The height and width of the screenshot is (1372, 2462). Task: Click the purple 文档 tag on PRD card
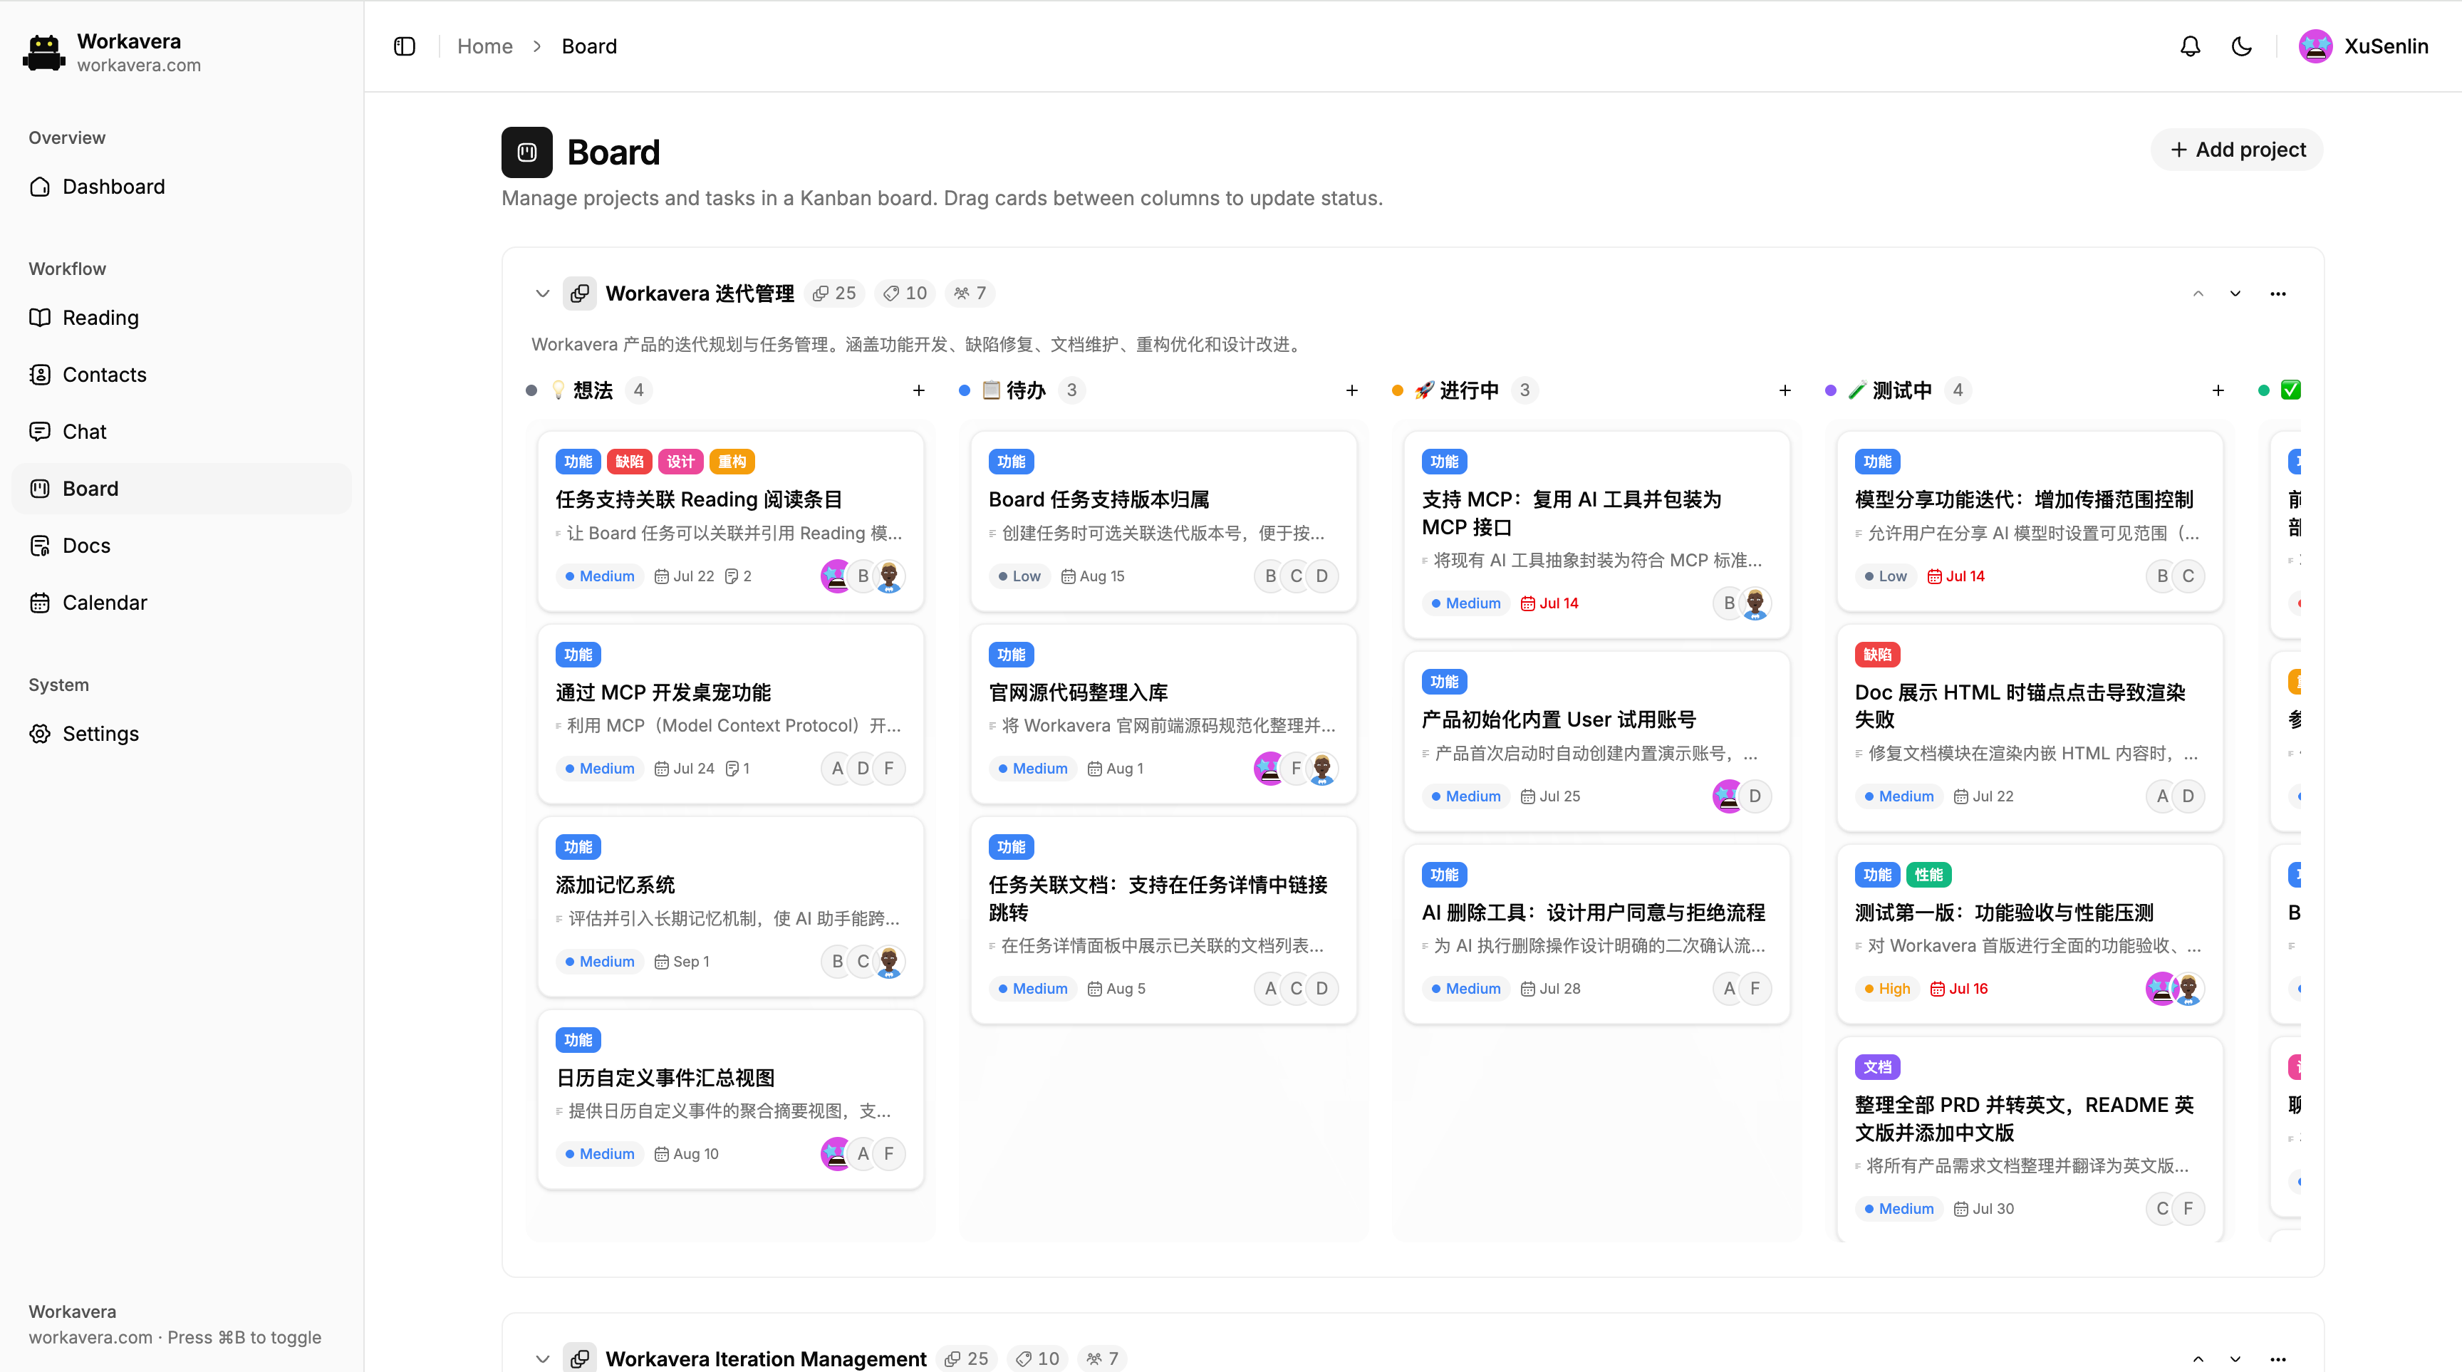(1877, 1067)
